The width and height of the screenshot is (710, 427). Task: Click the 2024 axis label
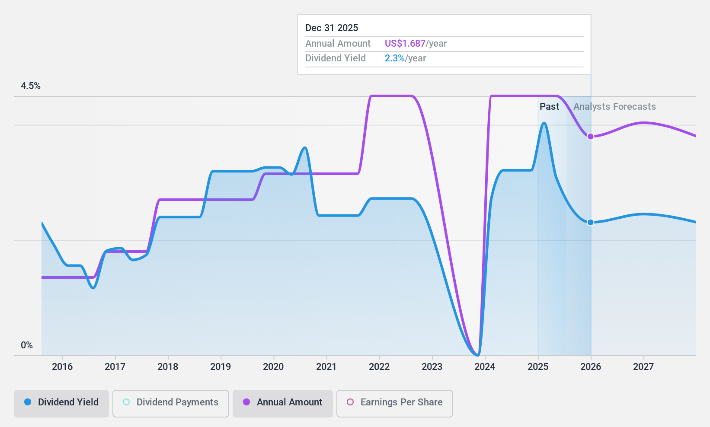(485, 367)
